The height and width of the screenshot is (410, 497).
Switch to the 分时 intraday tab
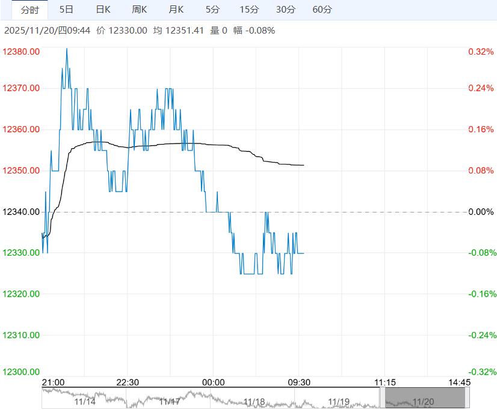coord(29,10)
